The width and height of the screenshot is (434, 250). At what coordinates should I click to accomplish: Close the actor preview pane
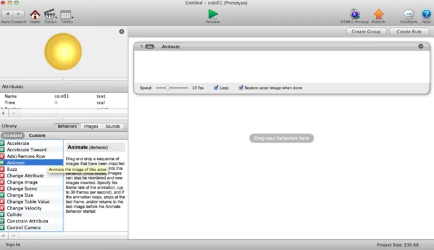tap(122, 31)
